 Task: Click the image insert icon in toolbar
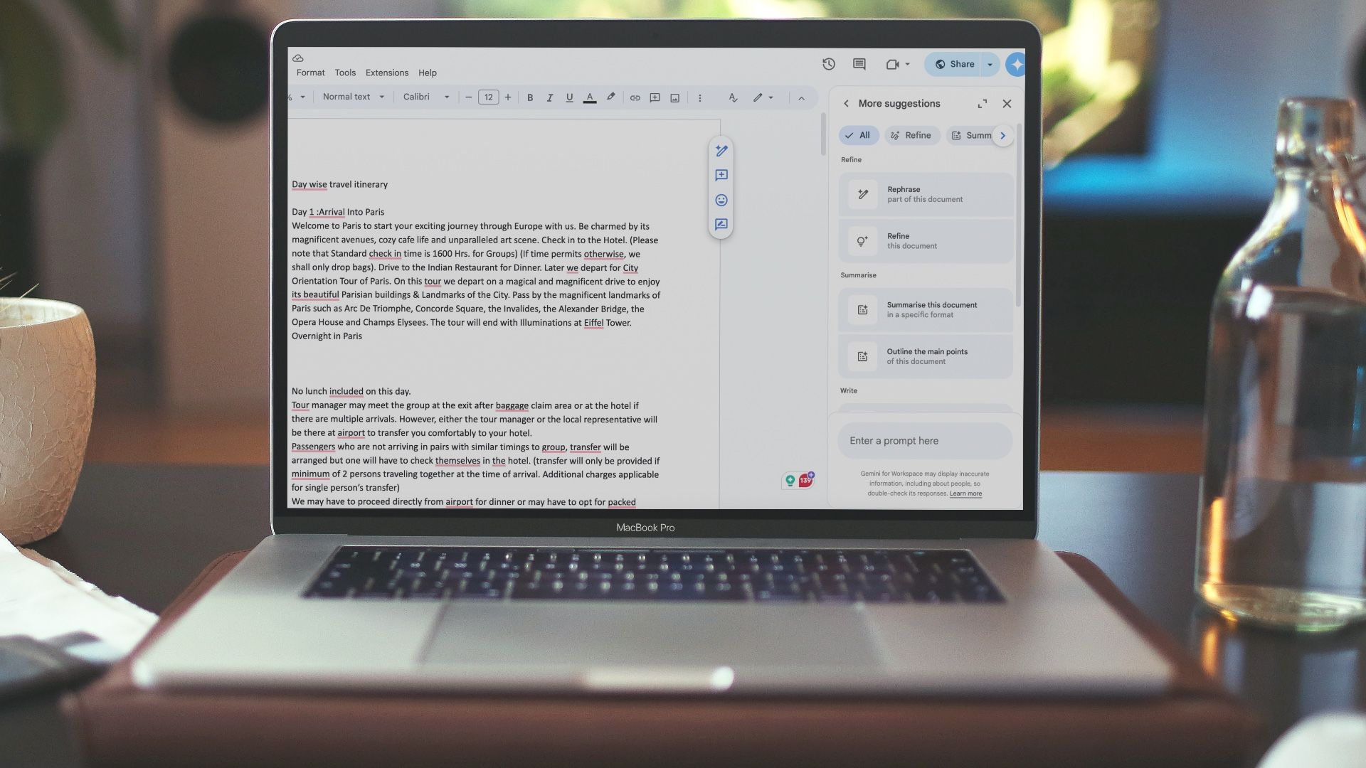(x=674, y=97)
